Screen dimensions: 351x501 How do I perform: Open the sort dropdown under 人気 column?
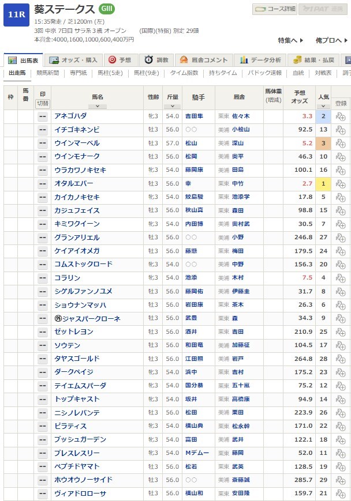click(324, 106)
